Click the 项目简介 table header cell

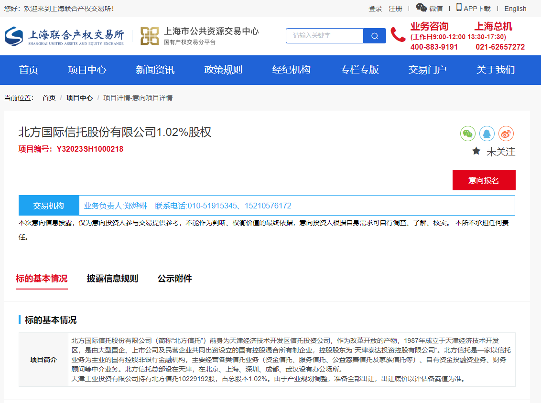point(43,360)
